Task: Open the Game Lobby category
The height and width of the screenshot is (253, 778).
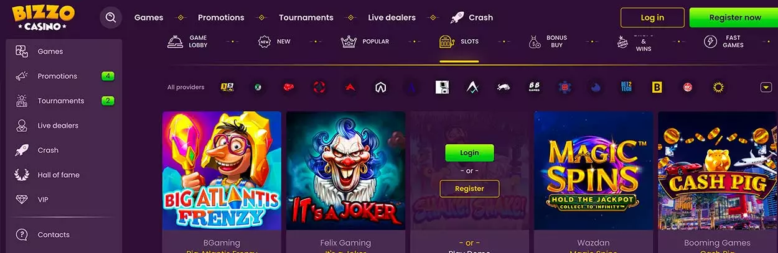Action: click(187, 42)
